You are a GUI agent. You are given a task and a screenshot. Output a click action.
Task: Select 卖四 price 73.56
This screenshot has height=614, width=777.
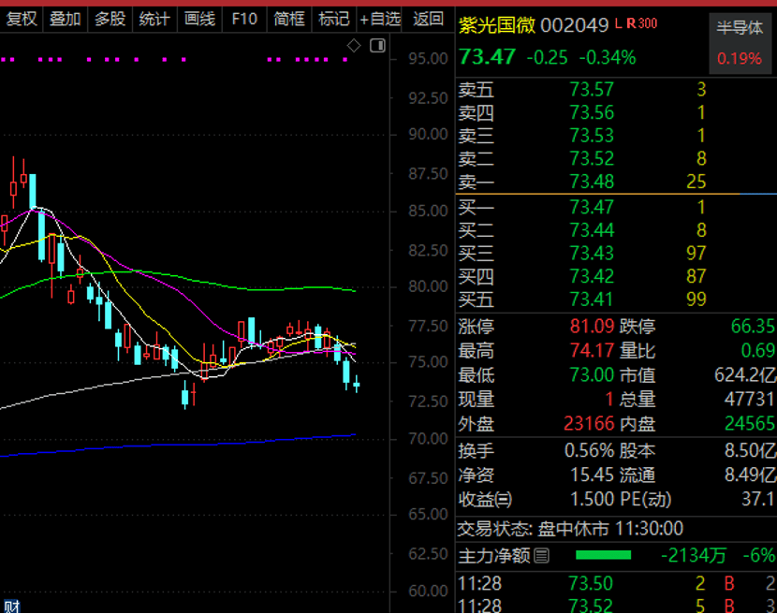tap(592, 113)
